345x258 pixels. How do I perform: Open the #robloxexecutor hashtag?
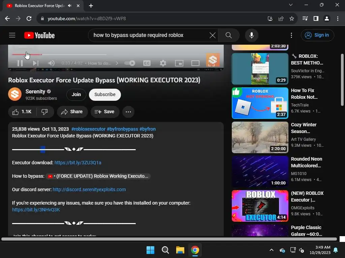click(89, 129)
